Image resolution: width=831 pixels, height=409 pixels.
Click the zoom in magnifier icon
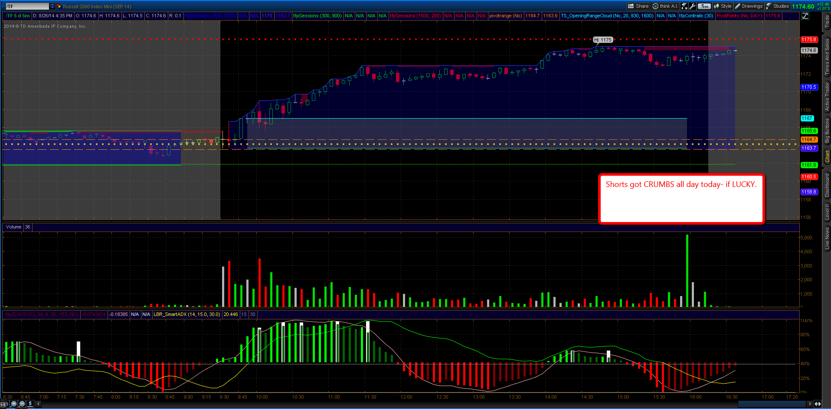[14, 404]
